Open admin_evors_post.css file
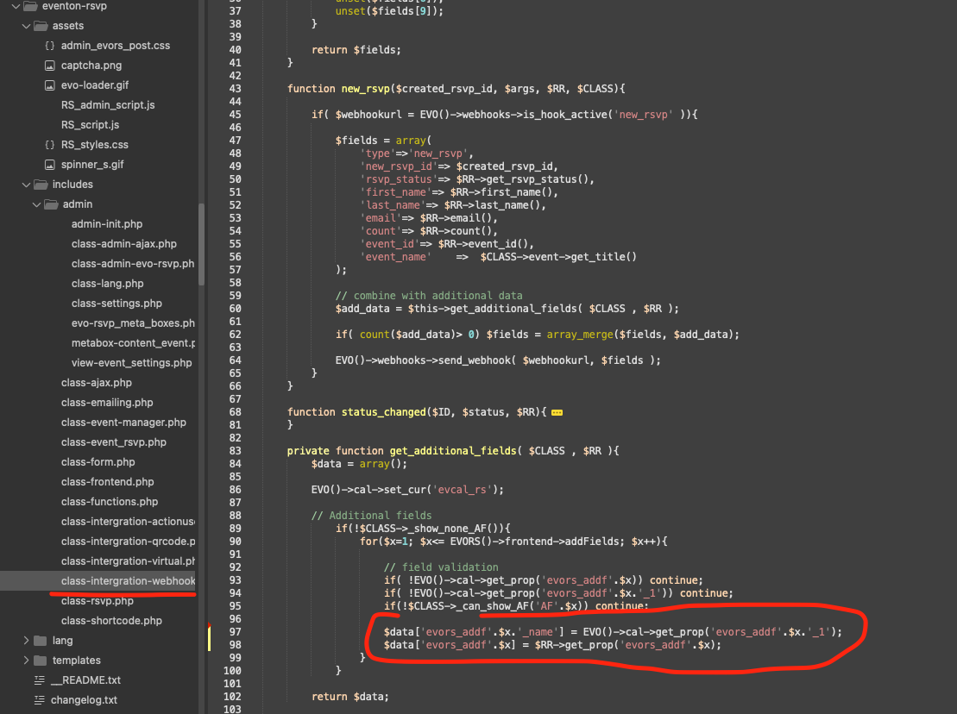 tap(116, 46)
